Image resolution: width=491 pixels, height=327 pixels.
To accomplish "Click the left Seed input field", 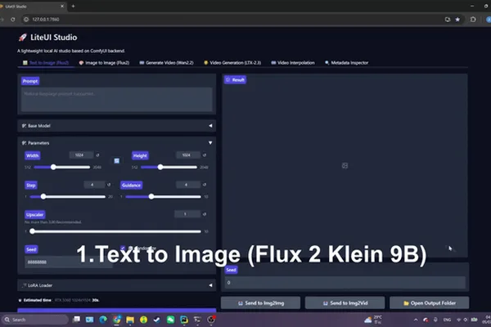I will 68,262.
